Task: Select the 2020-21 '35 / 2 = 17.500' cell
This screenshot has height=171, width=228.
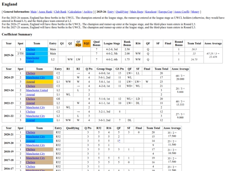Action: pyautogui.click(x=172, y=135)
